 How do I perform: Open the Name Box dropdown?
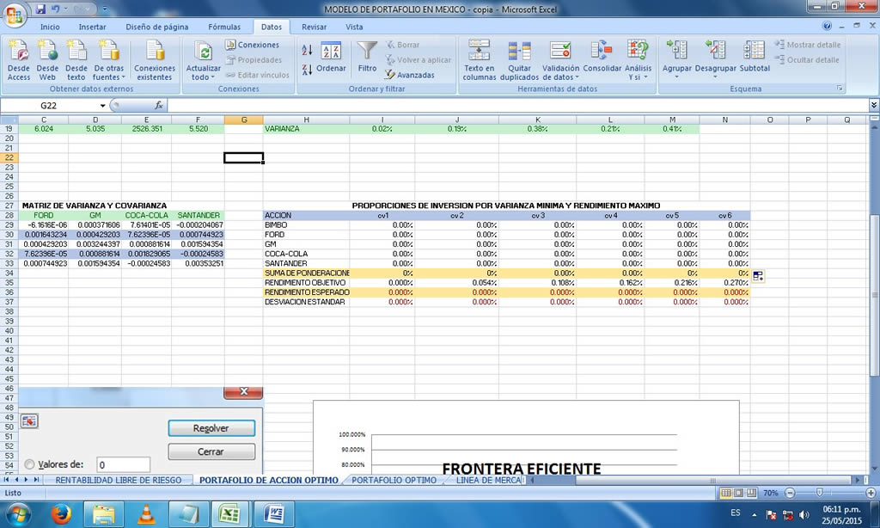(x=103, y=105)
